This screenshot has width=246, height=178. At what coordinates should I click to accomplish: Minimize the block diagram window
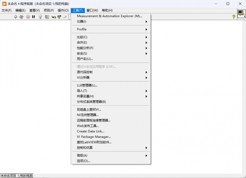pos(216,4)
